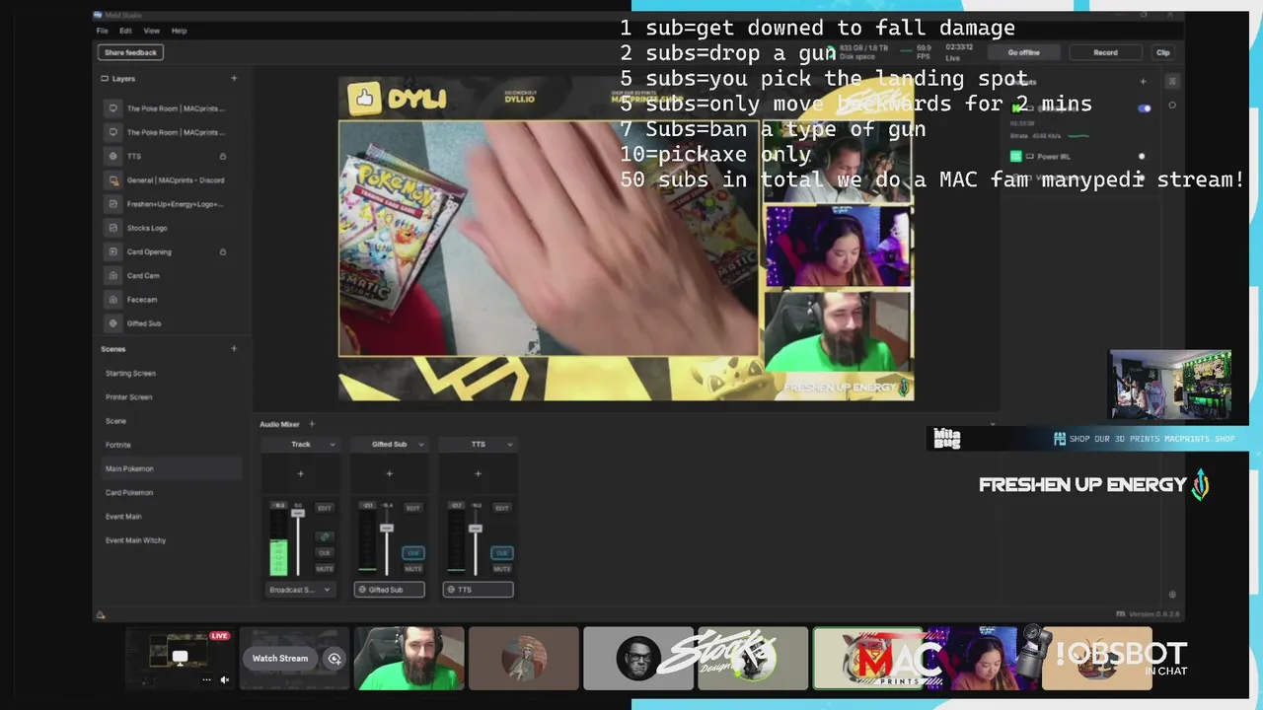Click the Gifted Sub layer browser icon
1263x710 pixels.
point(113,323)
